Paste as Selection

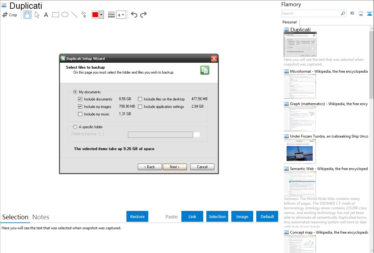[217, 217]
